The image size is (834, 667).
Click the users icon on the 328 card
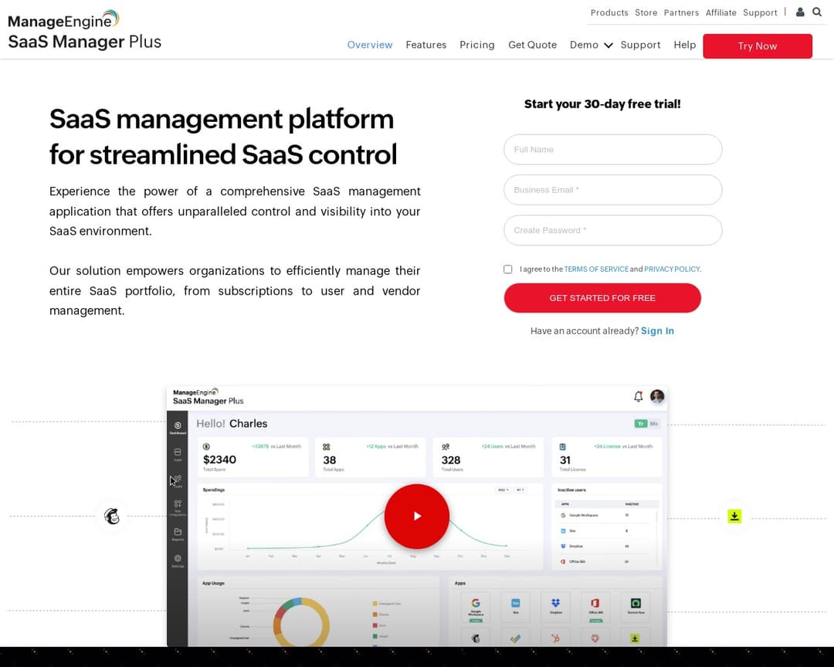click(x=446, y=447)
